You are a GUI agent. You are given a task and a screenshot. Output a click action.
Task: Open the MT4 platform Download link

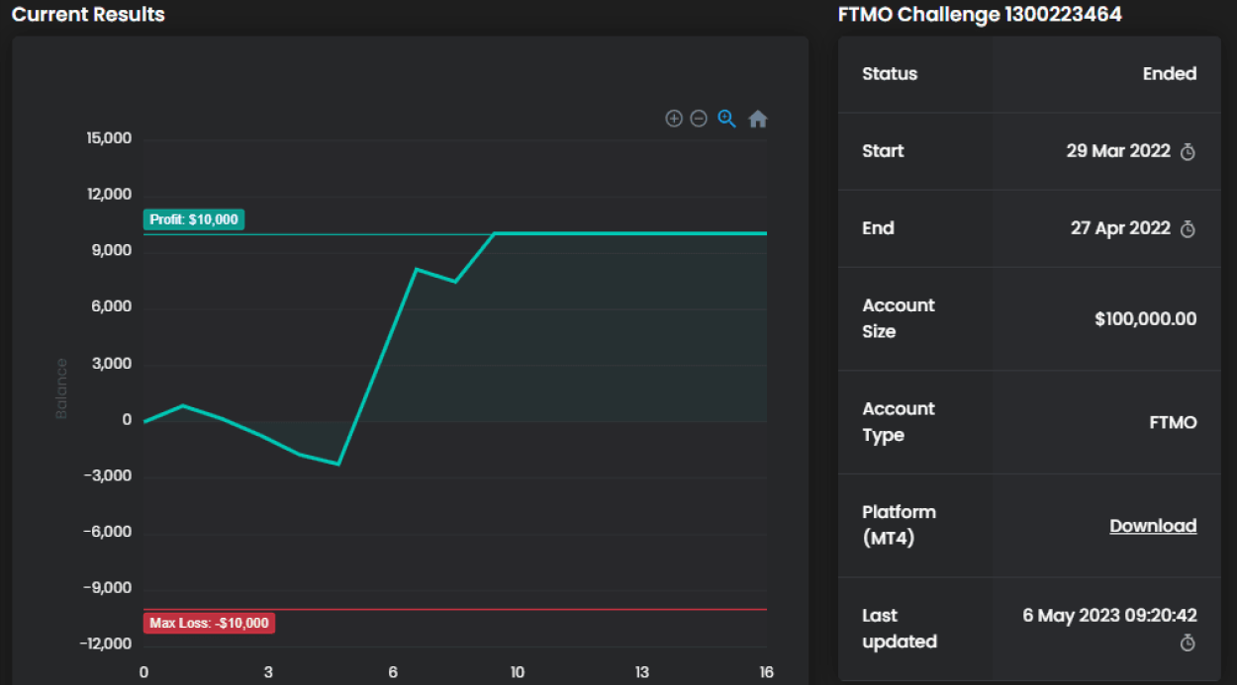(x=1153, y=526)
